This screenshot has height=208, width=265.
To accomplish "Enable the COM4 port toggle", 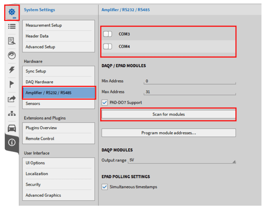I will [x=108, y=46].
